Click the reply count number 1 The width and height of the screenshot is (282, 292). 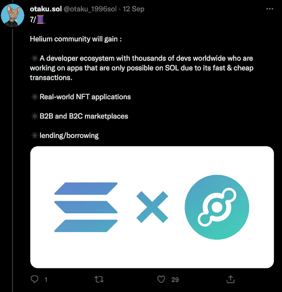46,279
